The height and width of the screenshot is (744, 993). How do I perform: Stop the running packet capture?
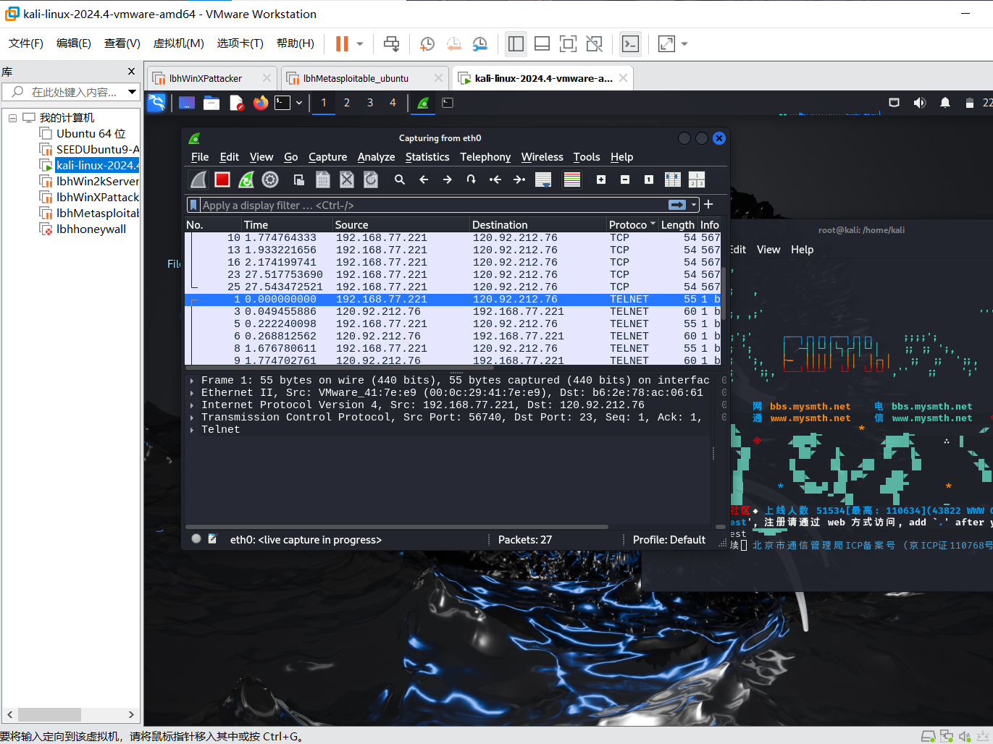click(222, 179)
